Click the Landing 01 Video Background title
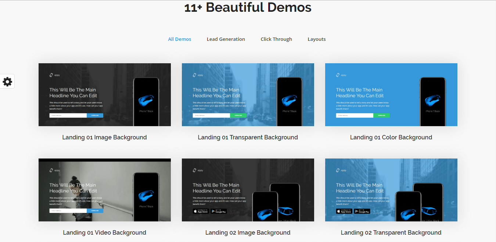 click(104, 232)
